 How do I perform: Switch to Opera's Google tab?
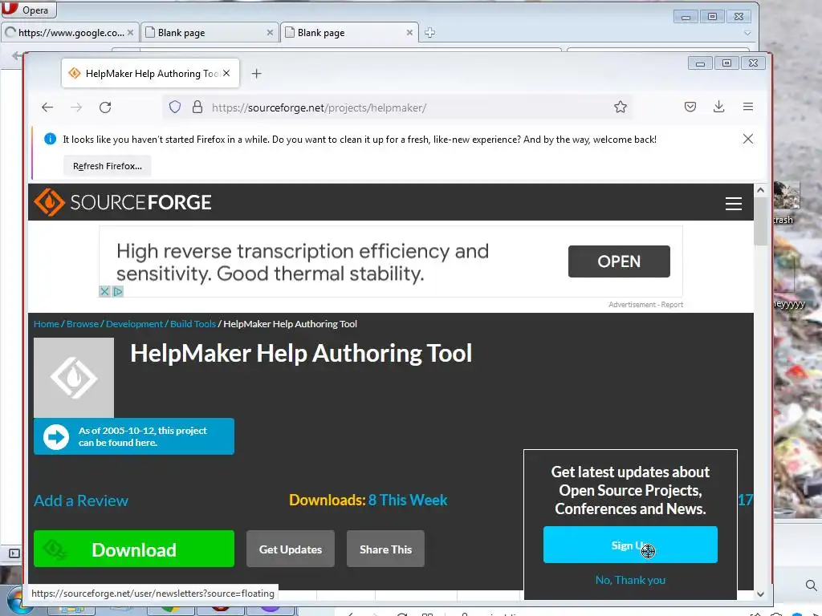(x=70, y=32)
